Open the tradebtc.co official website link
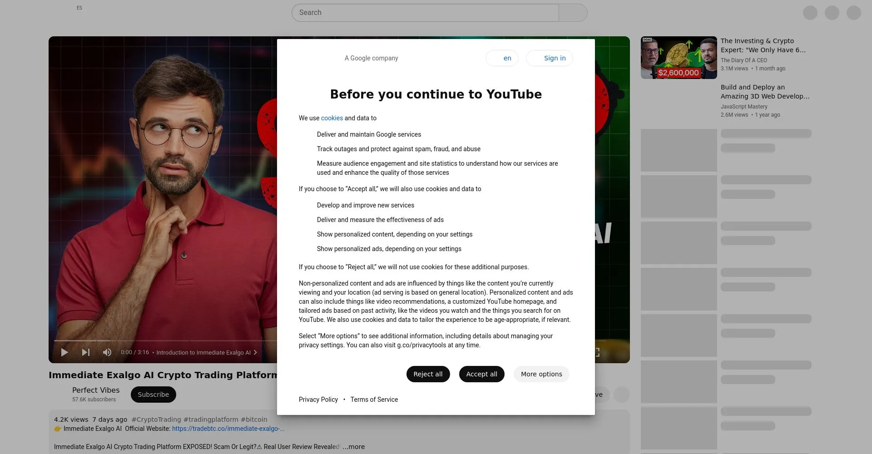This screenshot has width=872, height=454. (228, 429)
